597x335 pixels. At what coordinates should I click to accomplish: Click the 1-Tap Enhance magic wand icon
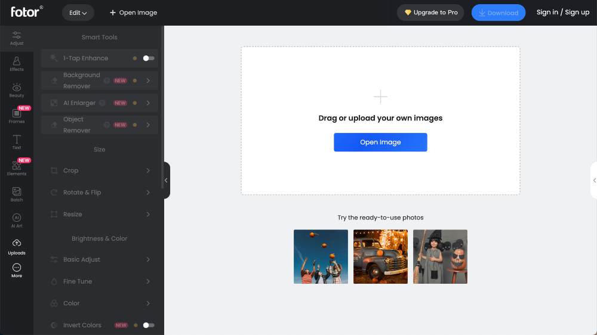click(54, 58)
